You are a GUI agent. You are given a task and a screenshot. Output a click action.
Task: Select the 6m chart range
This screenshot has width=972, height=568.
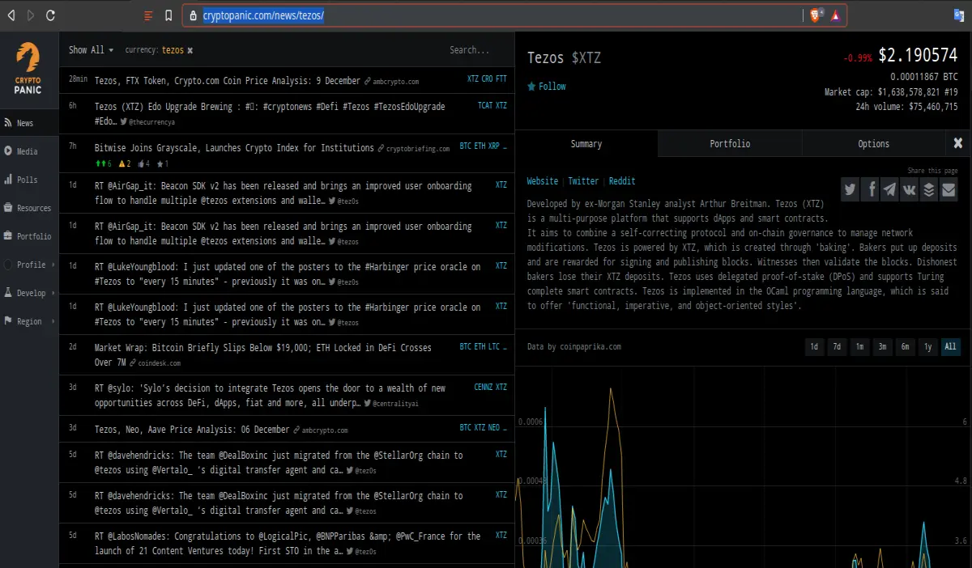[905, 347]
